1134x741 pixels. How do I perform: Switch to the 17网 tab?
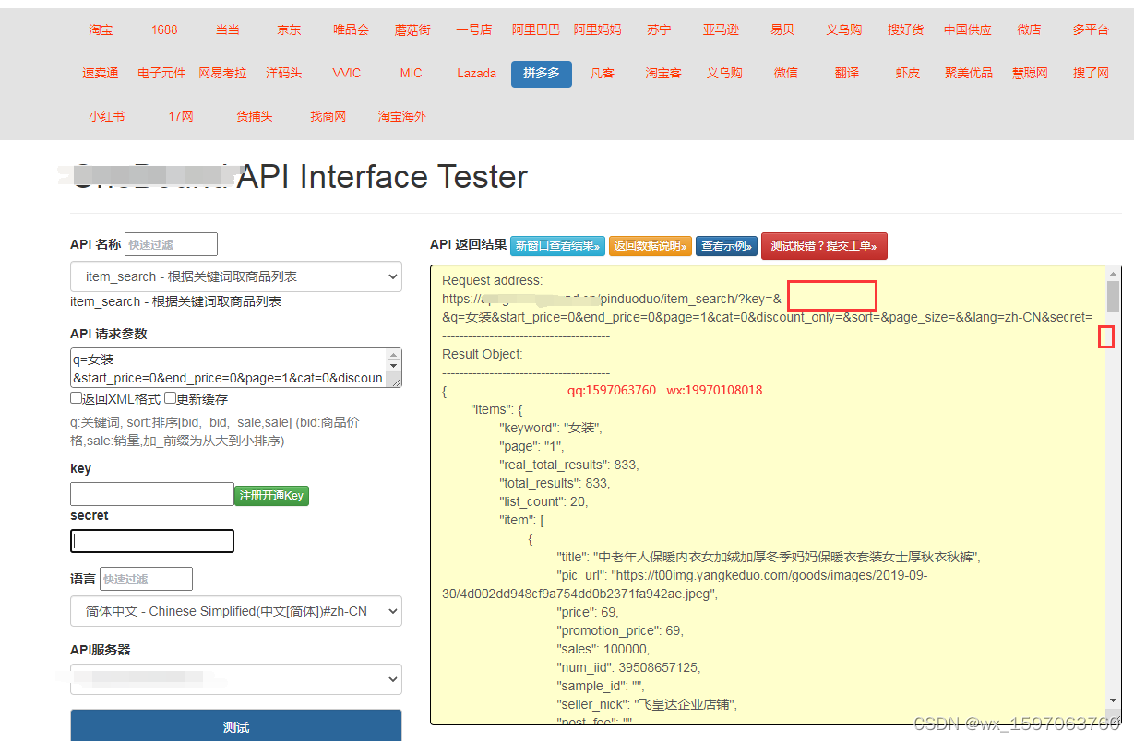click(181, 116)
